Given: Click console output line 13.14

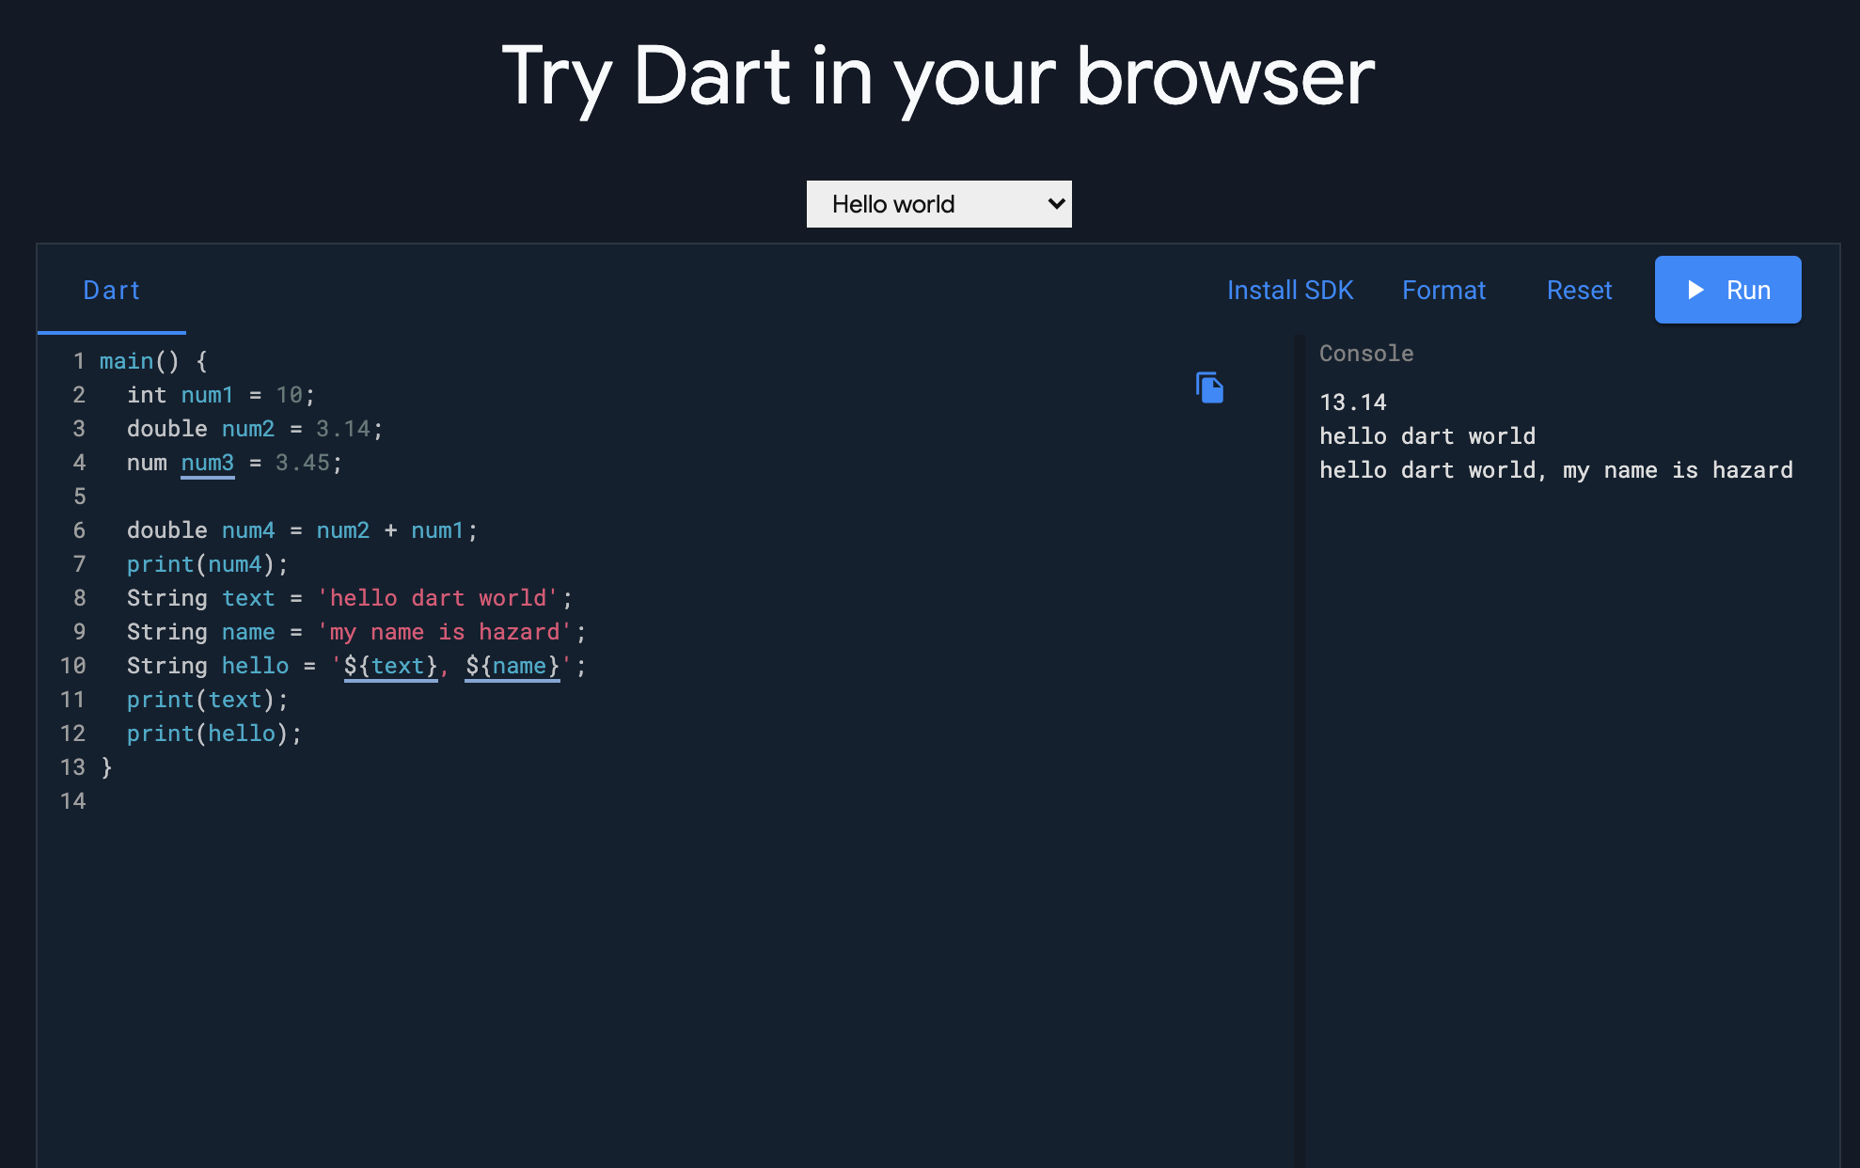Looking at the screenshot, I should tap(1352, 402).
